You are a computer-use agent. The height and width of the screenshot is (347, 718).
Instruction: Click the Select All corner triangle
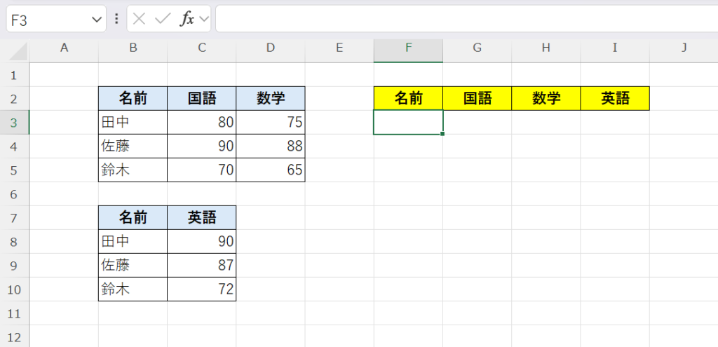19,50
